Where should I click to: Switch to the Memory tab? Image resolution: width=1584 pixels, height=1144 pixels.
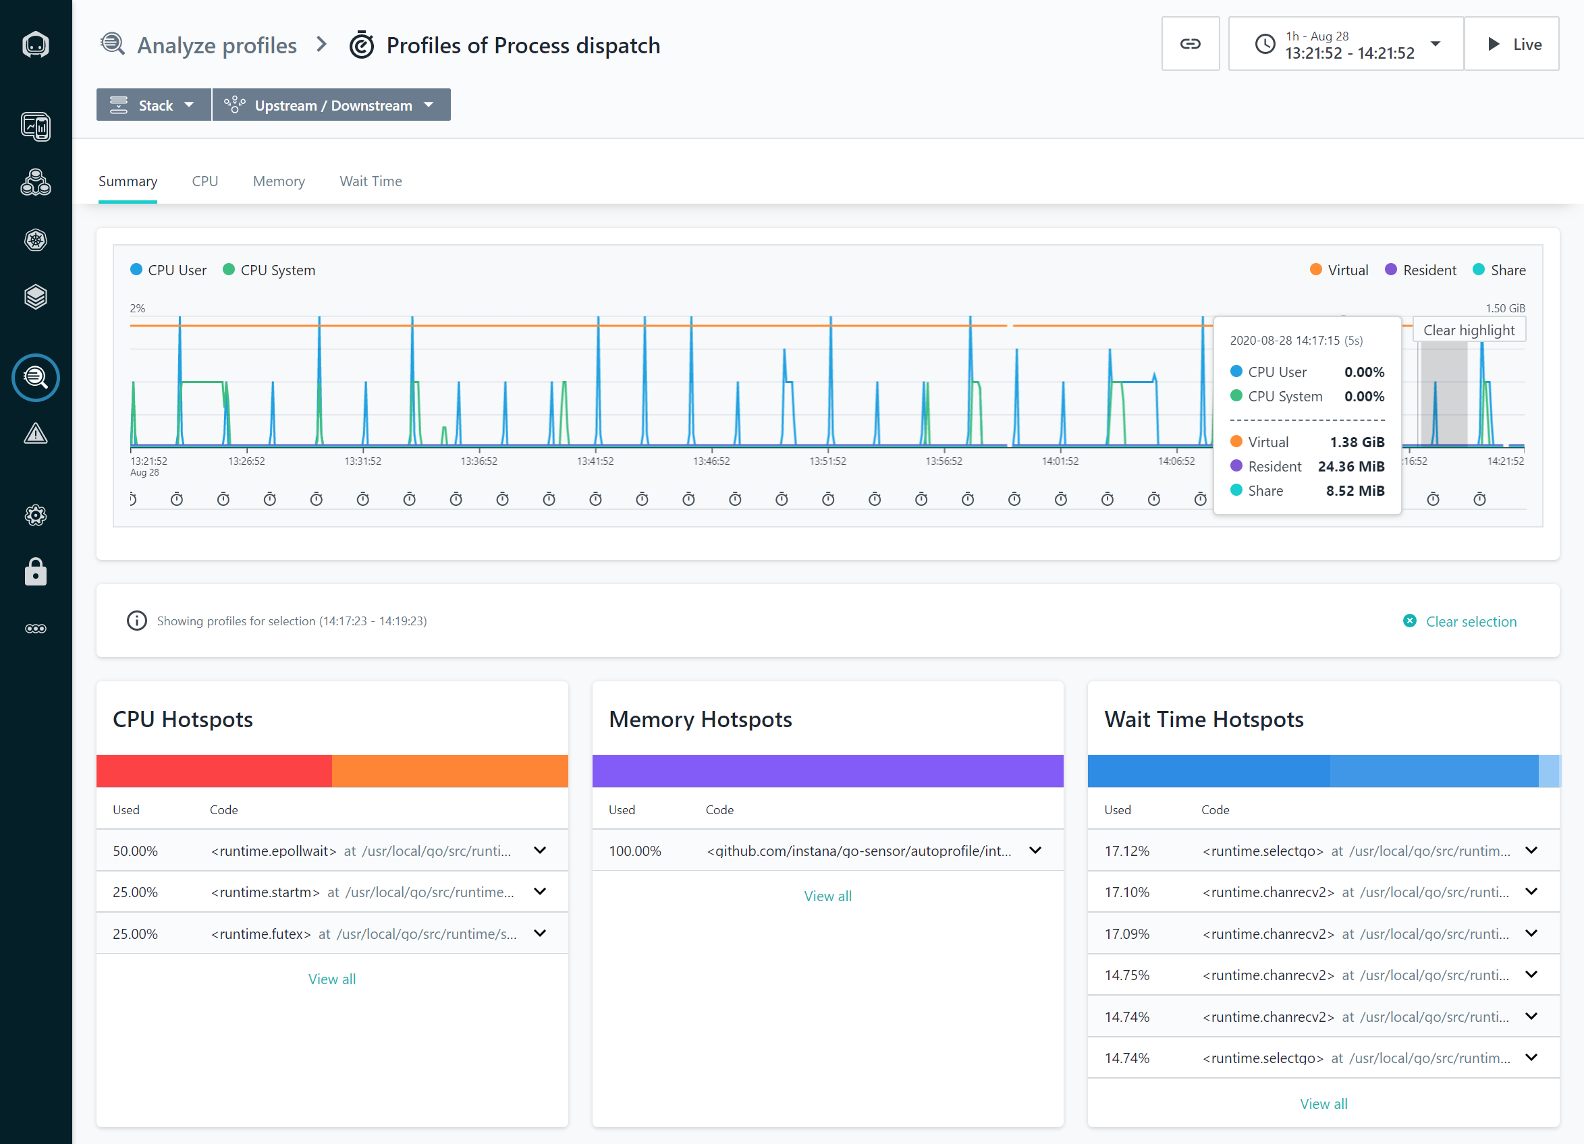point(279,181)
